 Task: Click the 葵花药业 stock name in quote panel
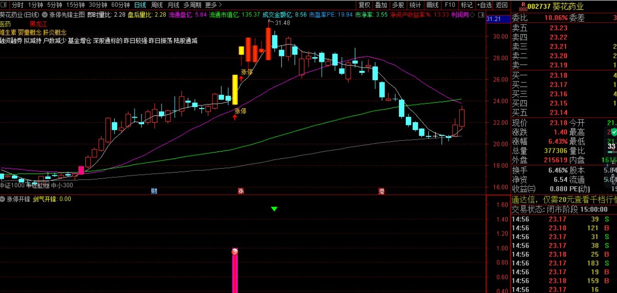click(568, 6)
